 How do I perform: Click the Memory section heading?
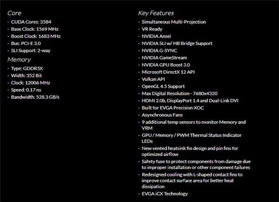click(19, 59)
